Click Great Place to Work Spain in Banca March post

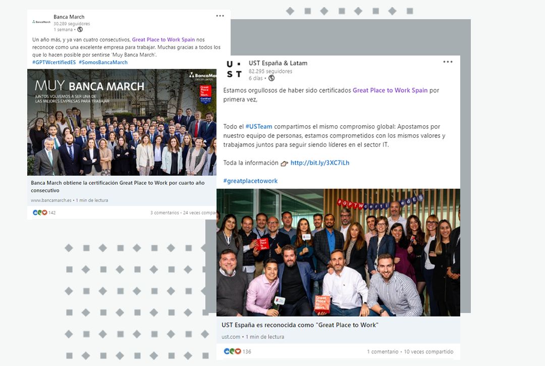tap(163, 39)
